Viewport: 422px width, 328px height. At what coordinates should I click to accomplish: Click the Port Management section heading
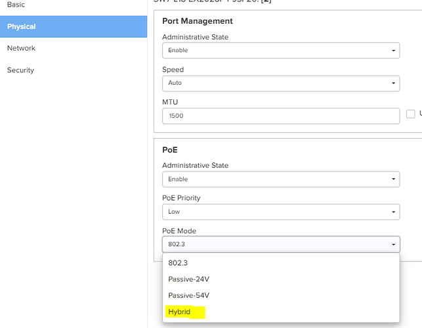(197, 21)
